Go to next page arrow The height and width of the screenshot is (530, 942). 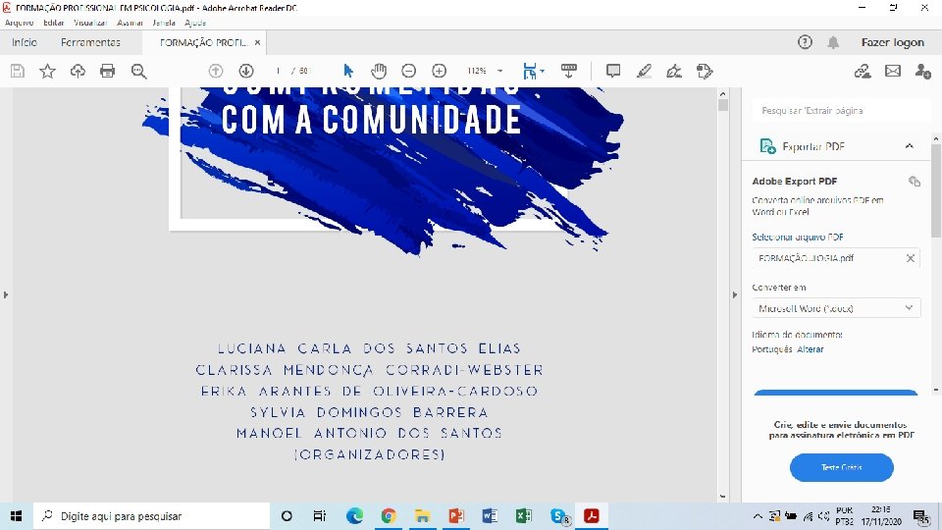[x=246, y=71]
